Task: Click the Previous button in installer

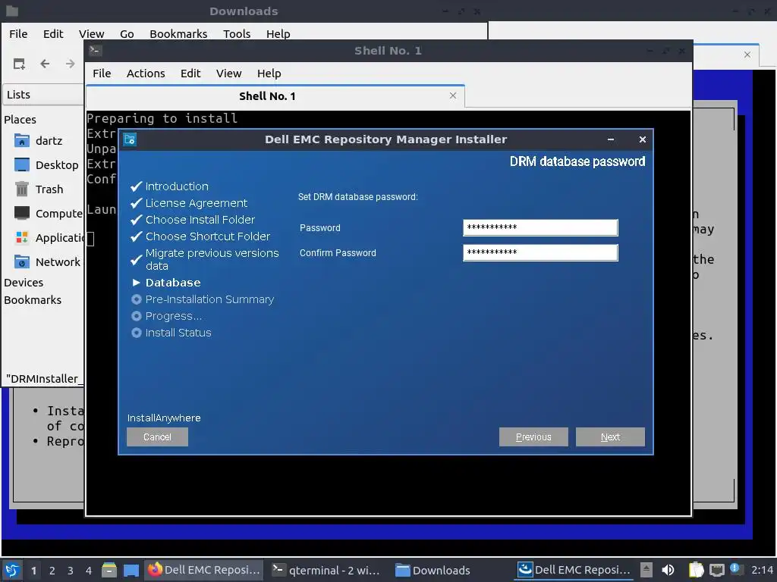Action: click(533, 437)
